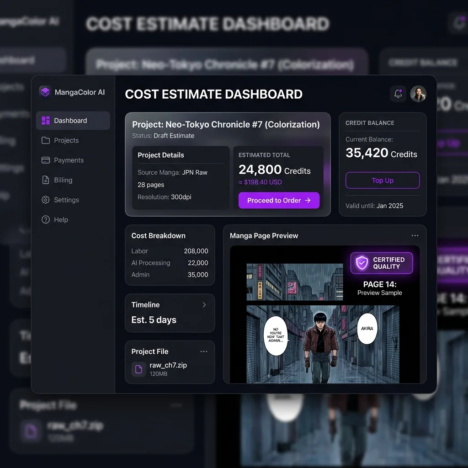Click the Top Up button
468x468 pixels.
383,180
